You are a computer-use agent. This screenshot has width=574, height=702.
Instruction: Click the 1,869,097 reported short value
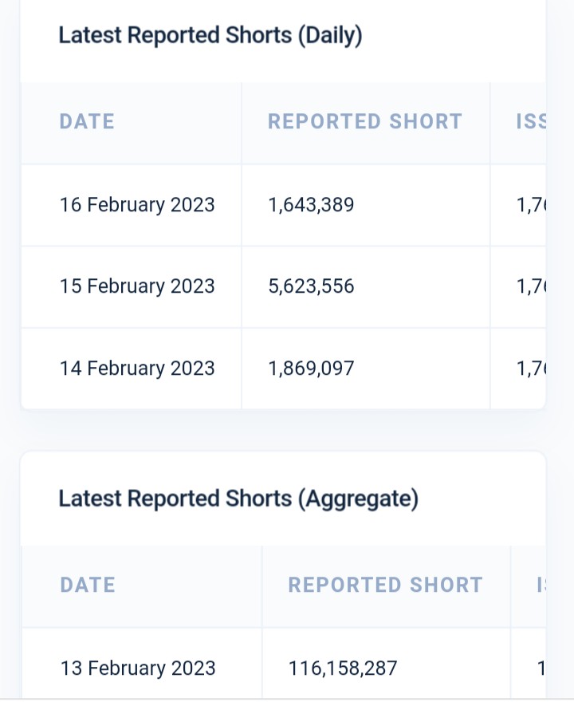(311, 369)
